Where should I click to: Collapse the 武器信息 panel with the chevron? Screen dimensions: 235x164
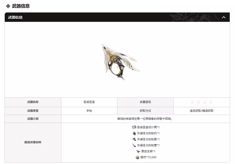(x=224, y=17)
